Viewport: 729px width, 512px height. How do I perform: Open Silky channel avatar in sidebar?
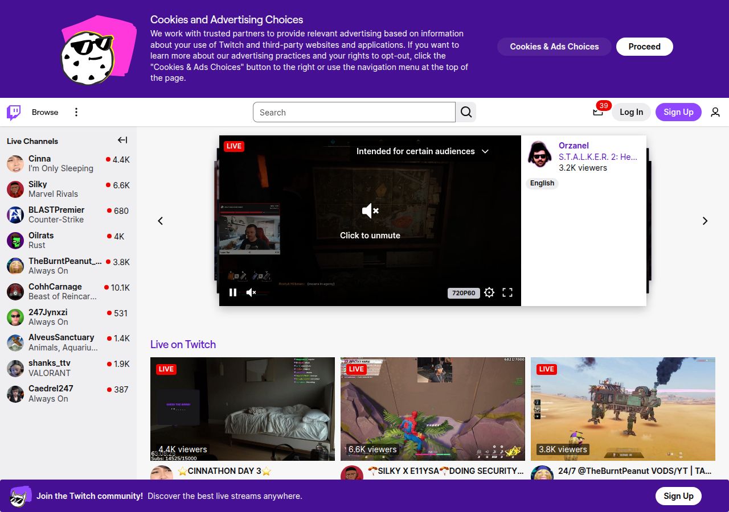(15, 189)
